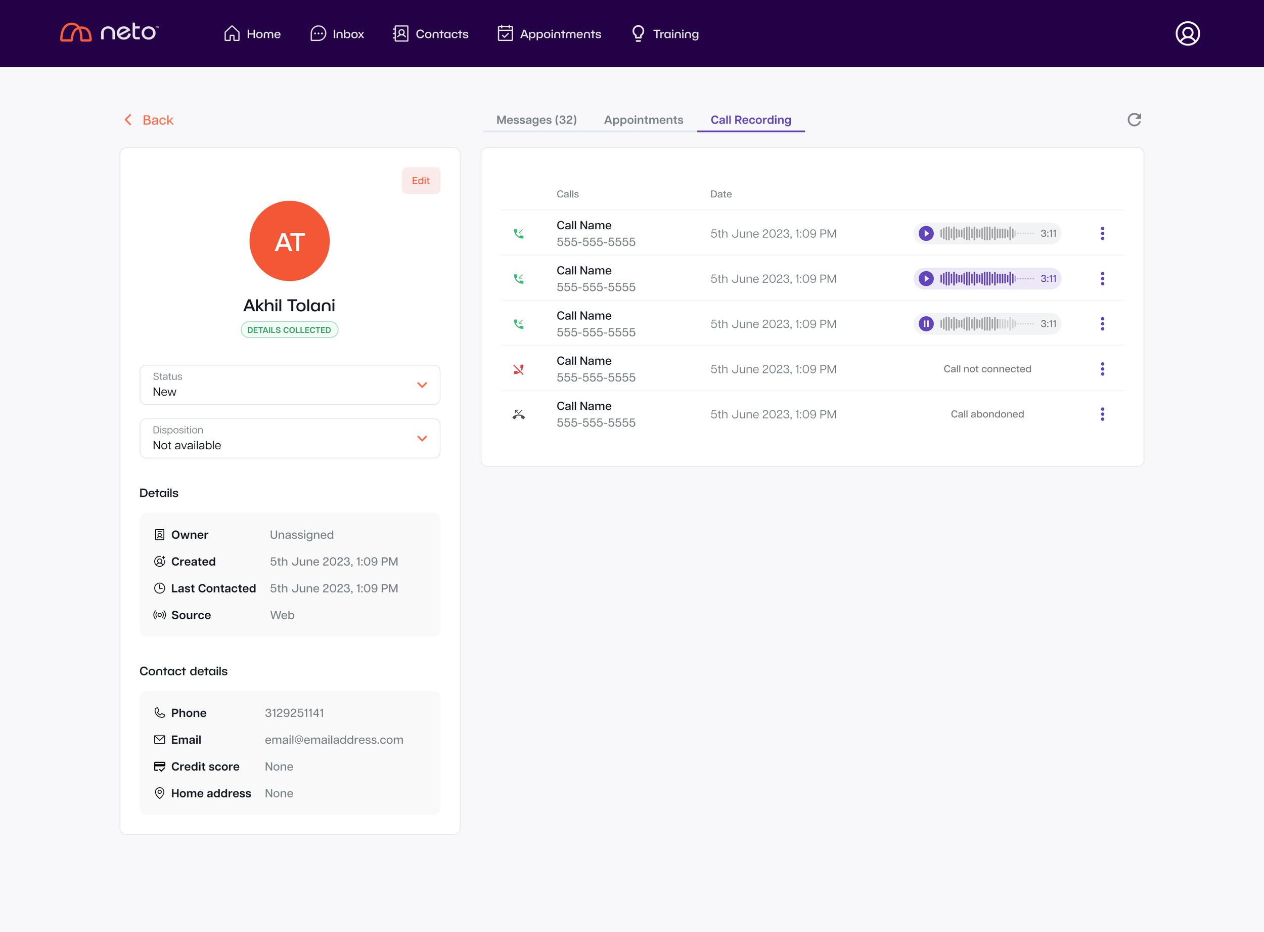Open Appointments in the top navigation

(550, 34)
